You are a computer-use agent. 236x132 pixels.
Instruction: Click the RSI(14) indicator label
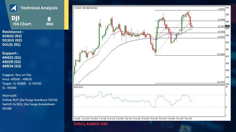click(x=78, y=87)
